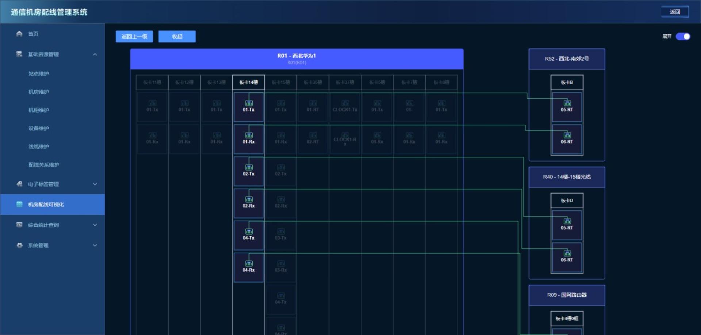Collapse the 基础资源管理 menu chevron
The image size is (701, 335).
coord(95,54)
